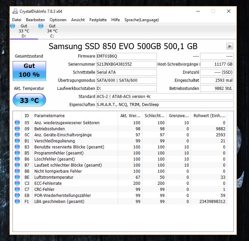Screen dimensions: 249x241
Task: Open the Bearbeiten menu
Action: (35, 20)
